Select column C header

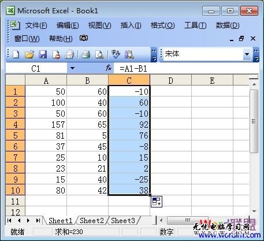[129, 80]
